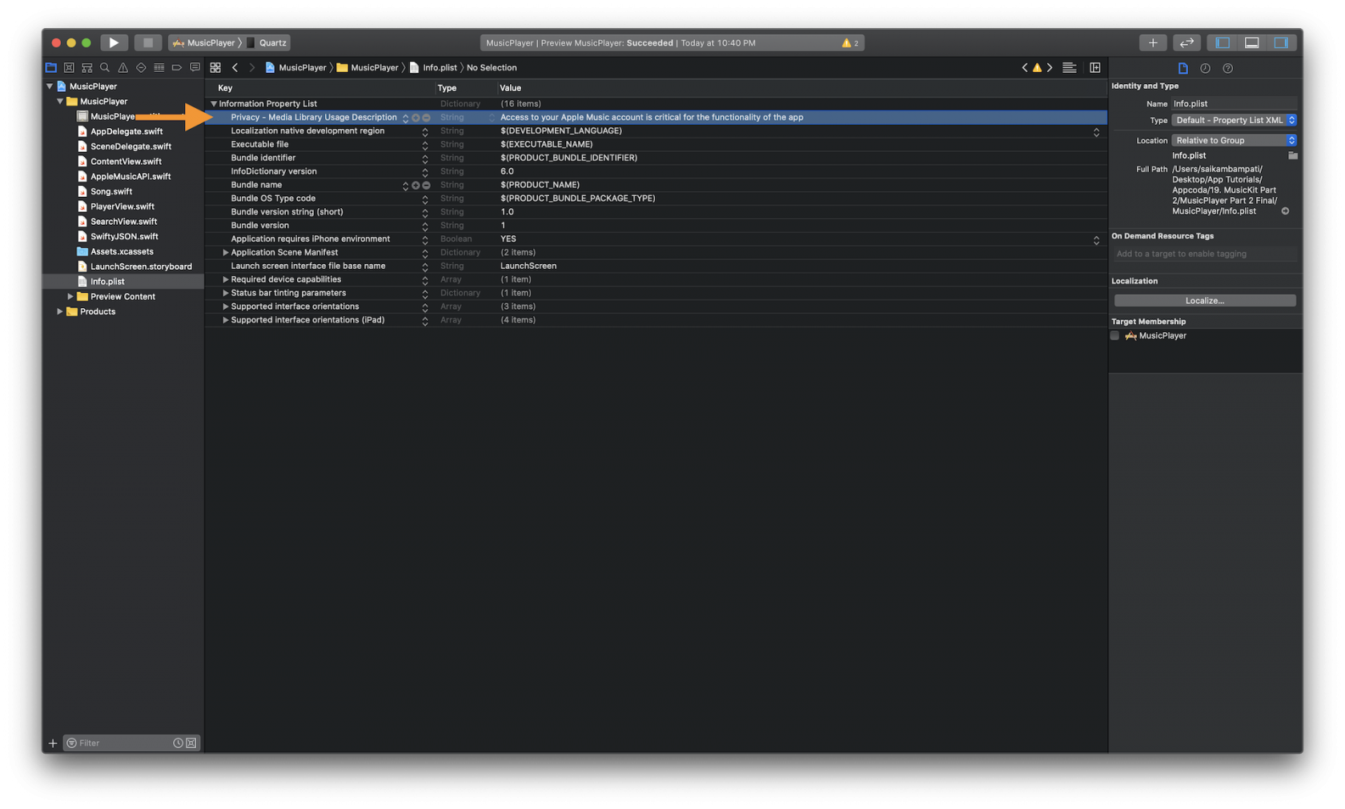The image size is (1345, 809).
Task: Expand the Application Scene Manifest row
Action: click(x=225, y=252)
